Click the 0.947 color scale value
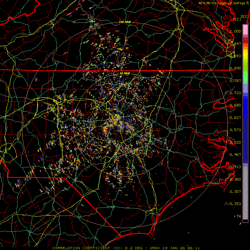 (235, 44)
